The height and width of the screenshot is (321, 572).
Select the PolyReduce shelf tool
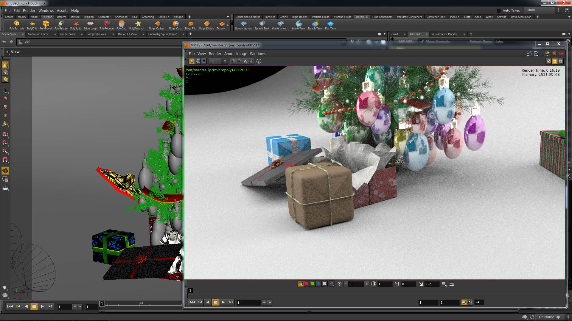(106, 25)
